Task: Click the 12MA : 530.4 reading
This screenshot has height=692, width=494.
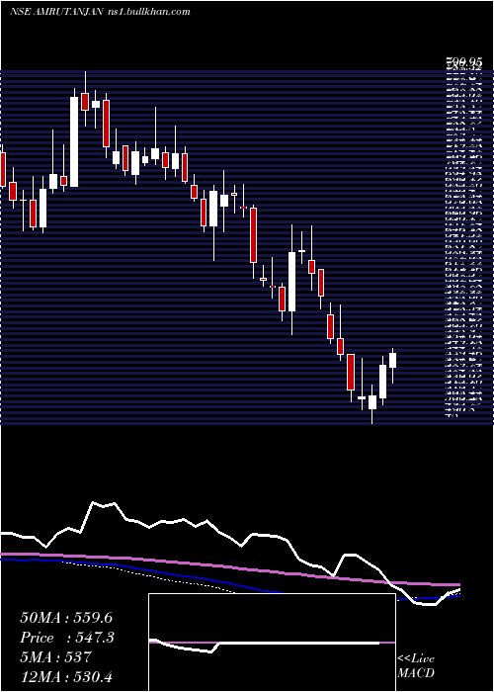Action: [x=65, y=677]
